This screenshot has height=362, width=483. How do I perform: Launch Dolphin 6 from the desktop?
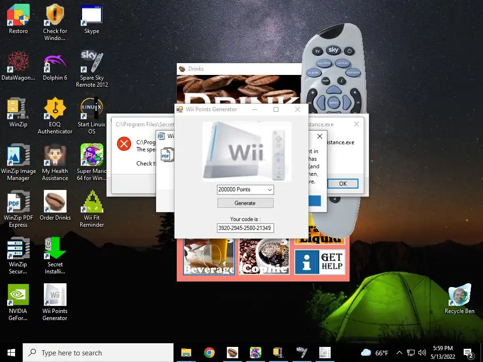tap(55, 66)
